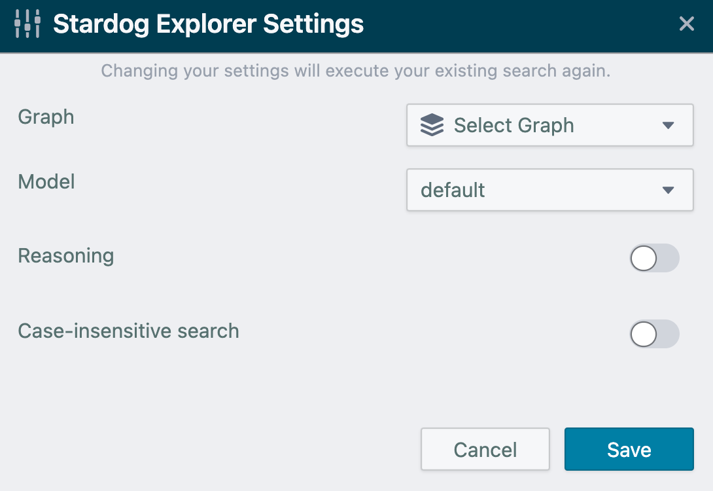Close the Stardog Explorer Settings dialog

[x=686, y=24]
